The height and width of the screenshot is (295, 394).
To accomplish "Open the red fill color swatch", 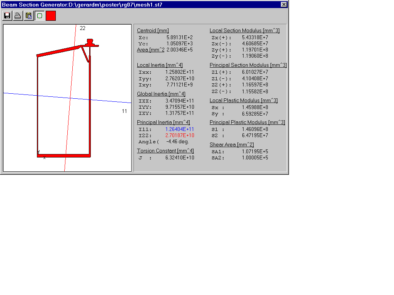I will click(51, 16).
